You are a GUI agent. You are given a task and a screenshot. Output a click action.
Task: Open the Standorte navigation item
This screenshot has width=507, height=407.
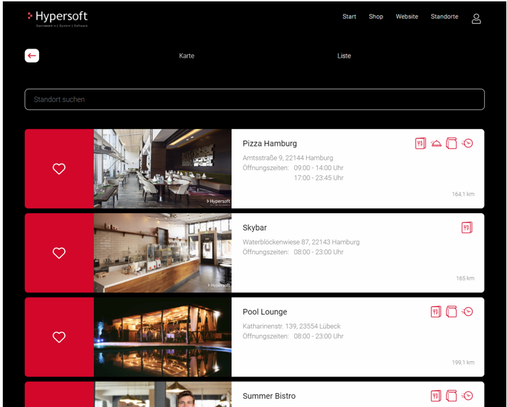[444, 17]
